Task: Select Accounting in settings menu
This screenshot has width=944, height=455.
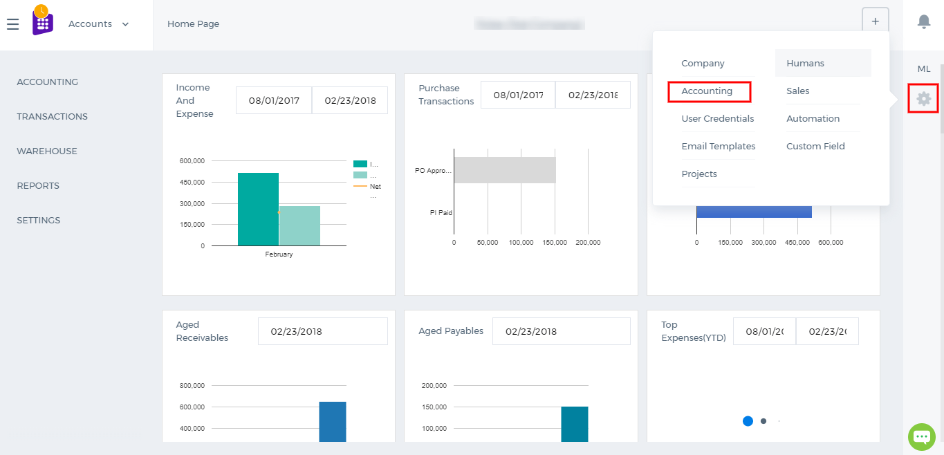Action: pyautogui.click(x=707, y=91)
